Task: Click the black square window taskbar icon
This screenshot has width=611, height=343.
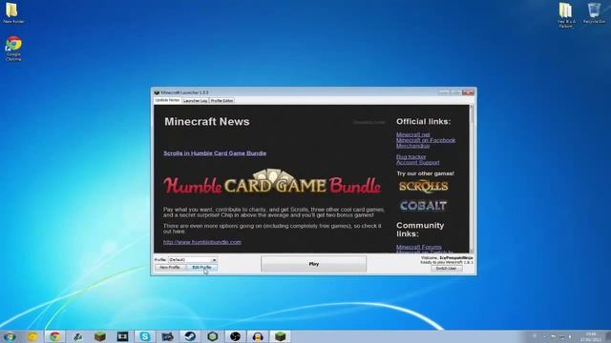Action: tap(122, 336)
